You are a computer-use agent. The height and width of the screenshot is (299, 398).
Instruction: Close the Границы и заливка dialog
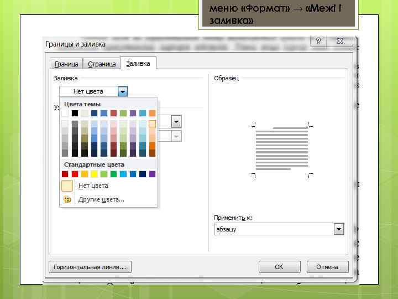point(340,41)
